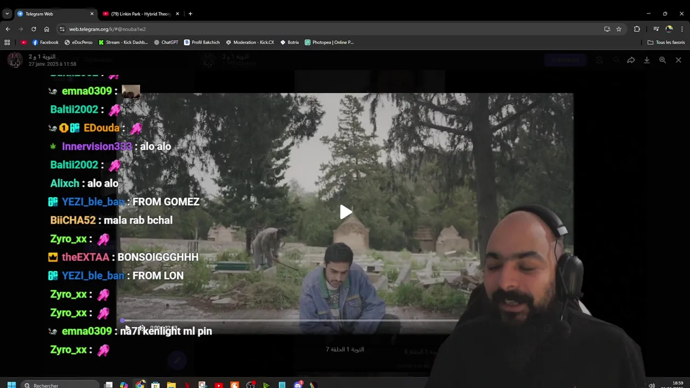Click the Windows Start button
The width and height of the screenshot is (690, 388).
11,385
